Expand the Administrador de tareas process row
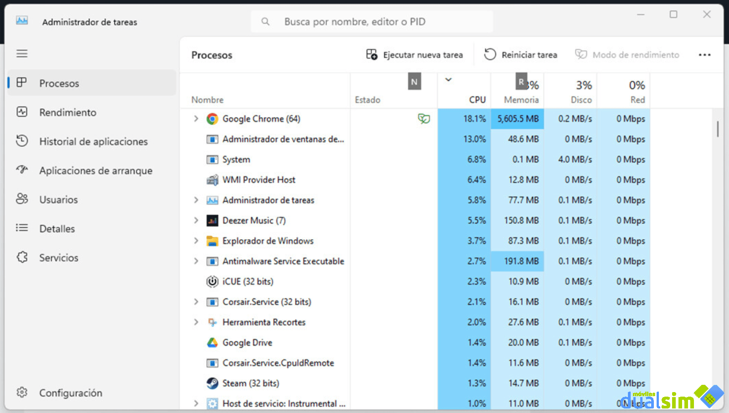The height and width of the screenshot is (413, 729). 196,200
